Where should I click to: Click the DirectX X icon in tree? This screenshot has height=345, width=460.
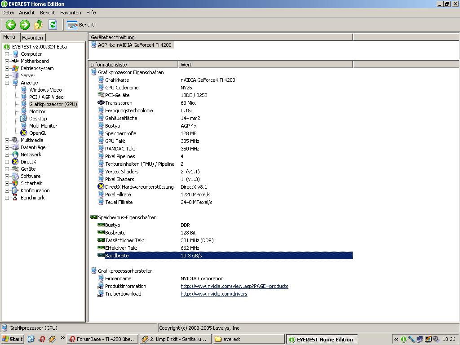(15, 162)
